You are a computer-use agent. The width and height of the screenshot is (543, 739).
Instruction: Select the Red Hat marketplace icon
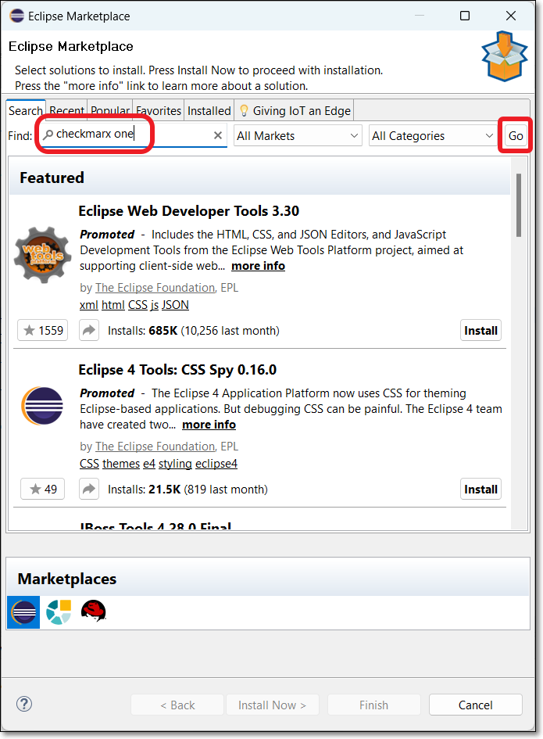93,612
